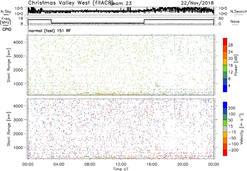Pick the blue Power segment between 4 and 8
Image resolution: width=247 pixels, height=171 pixels.
tap(225, 82)
